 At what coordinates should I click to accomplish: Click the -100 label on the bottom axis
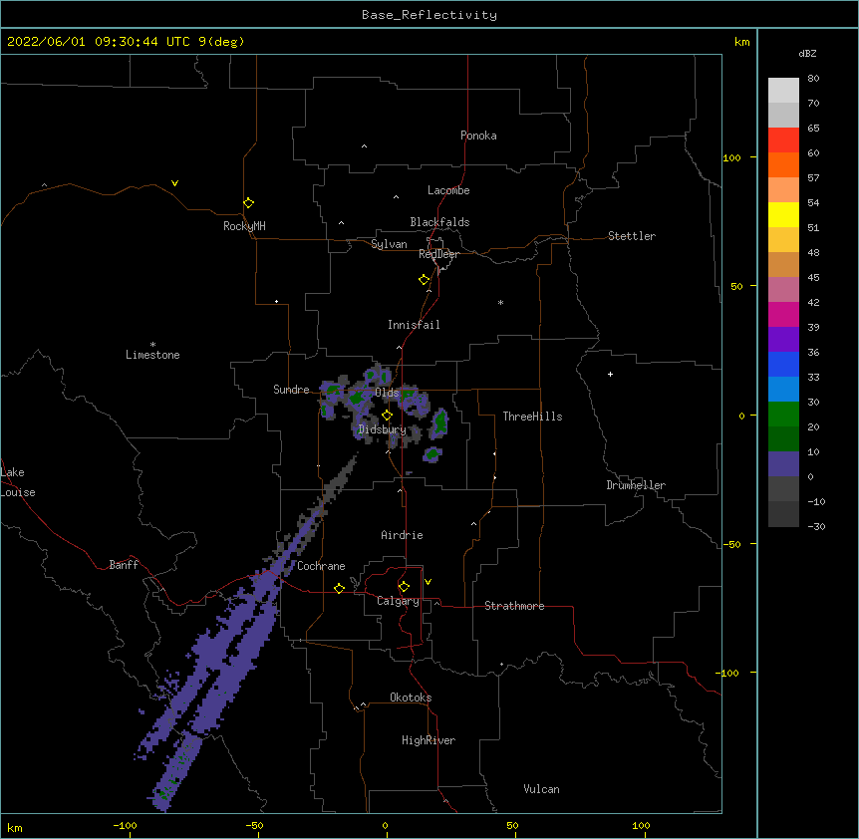click(125, 825)
